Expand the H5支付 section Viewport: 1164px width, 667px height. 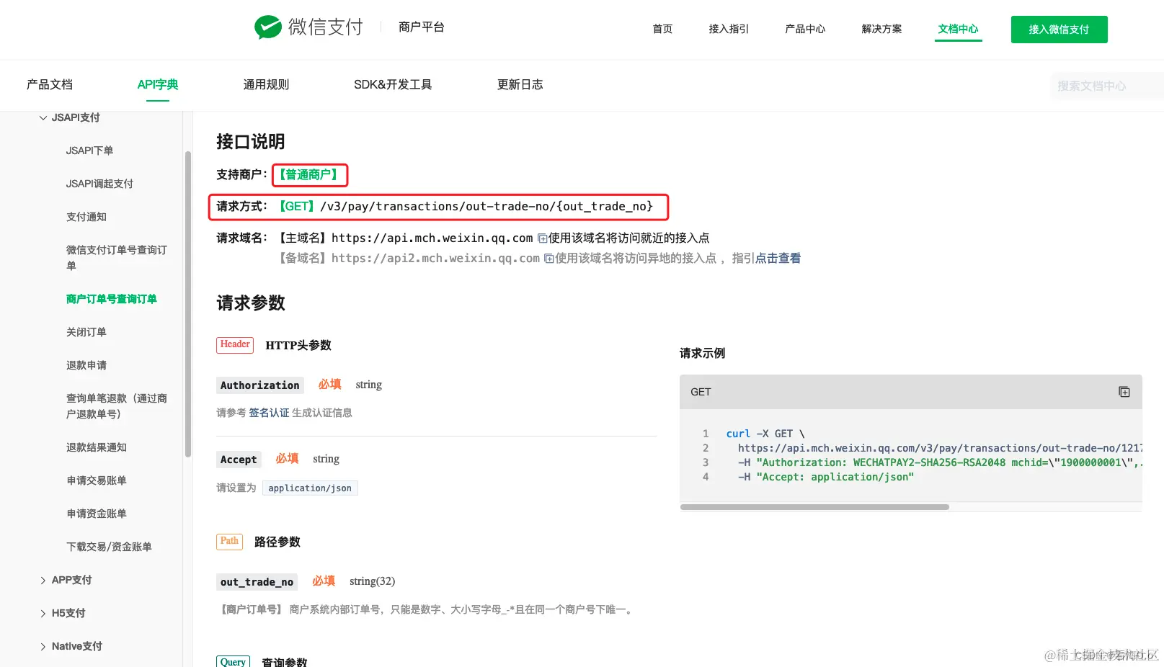coord(65,612)
